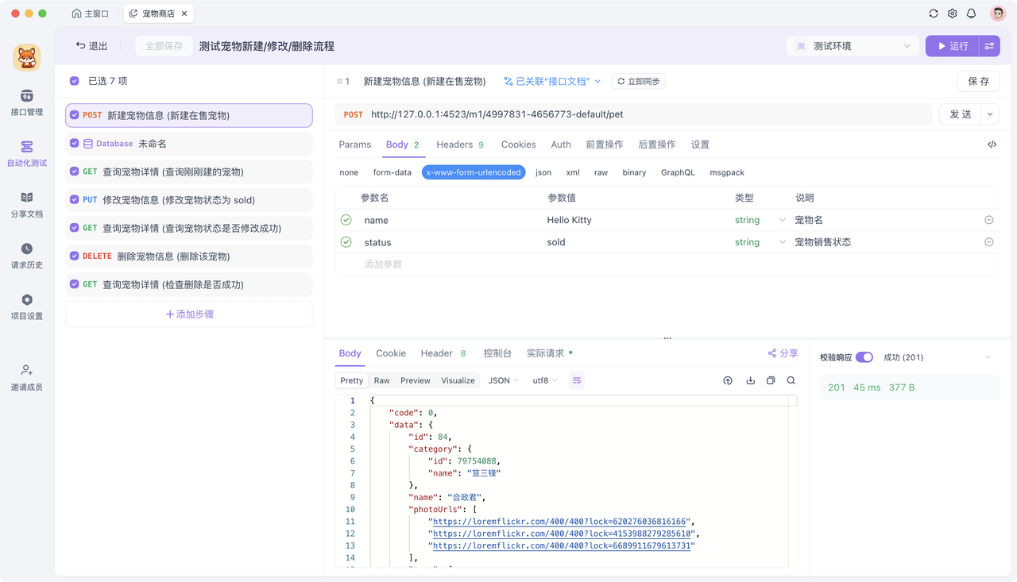Image resolution: width=1017 pixels, height=582 pixels.
Task: Click the 保存 button
Action: 978,81
